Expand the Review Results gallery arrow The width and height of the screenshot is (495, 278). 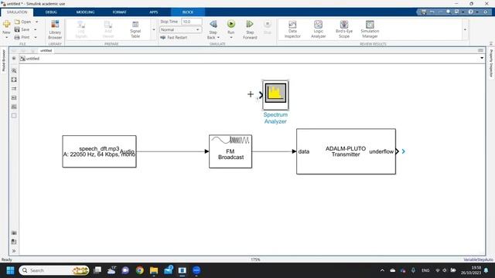point(465,29)
